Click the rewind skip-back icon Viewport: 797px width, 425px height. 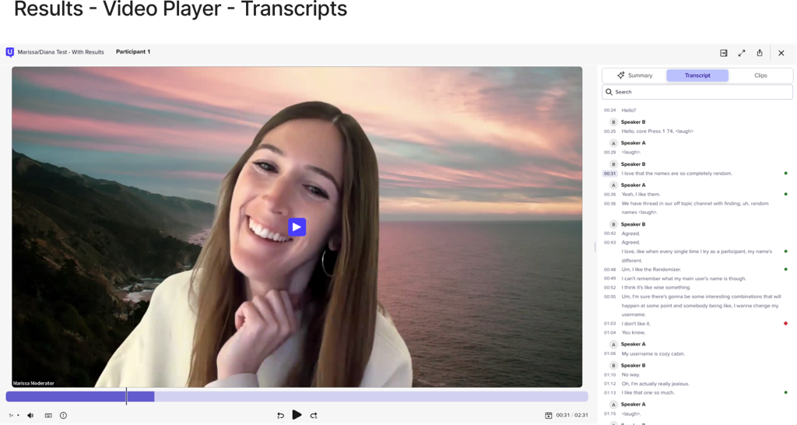coord(280,416)
